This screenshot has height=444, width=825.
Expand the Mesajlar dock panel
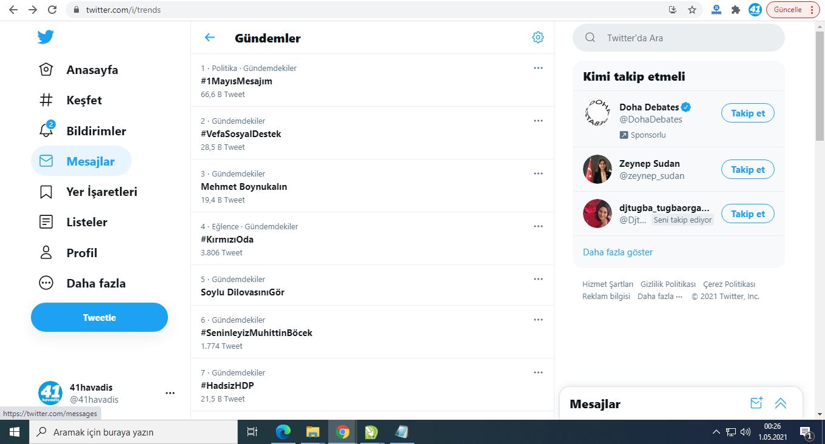pyautogui.click(x=781, y=403)
